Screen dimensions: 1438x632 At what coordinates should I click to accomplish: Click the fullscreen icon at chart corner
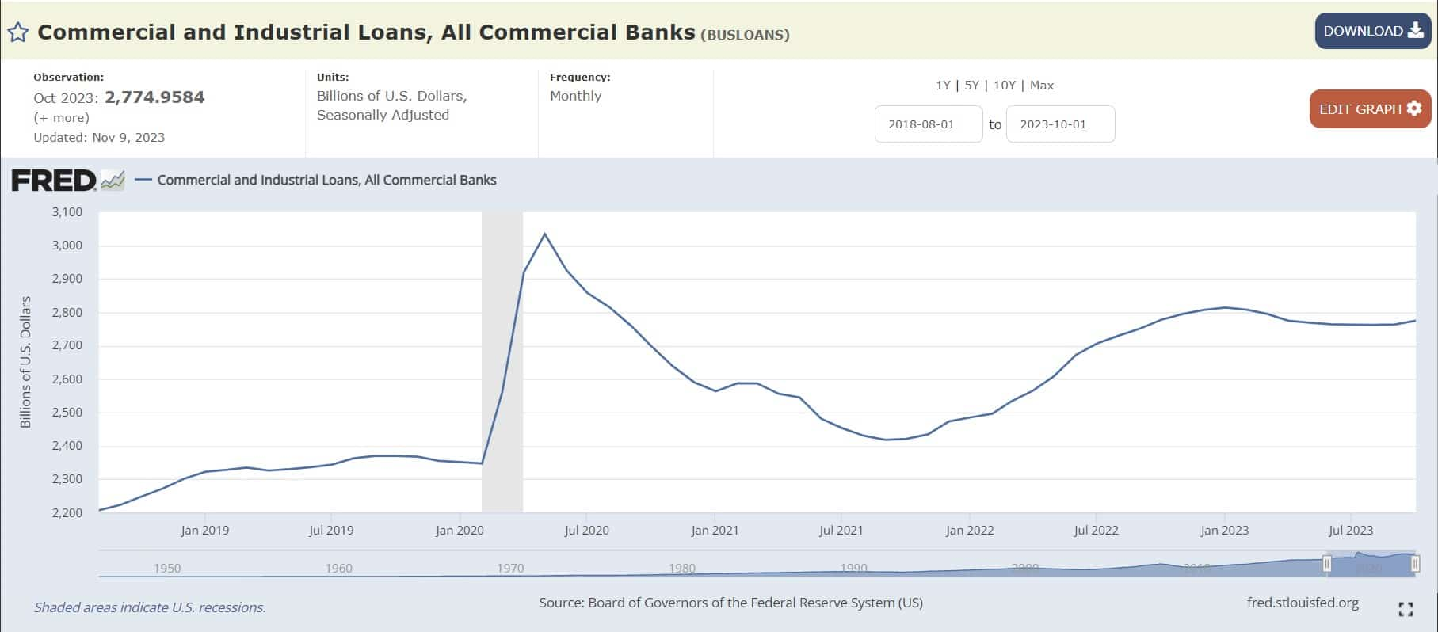[1406, 609]
